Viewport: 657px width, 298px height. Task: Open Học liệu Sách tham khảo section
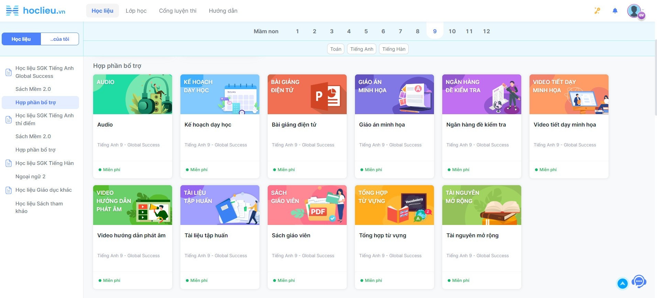coord(39,207)
